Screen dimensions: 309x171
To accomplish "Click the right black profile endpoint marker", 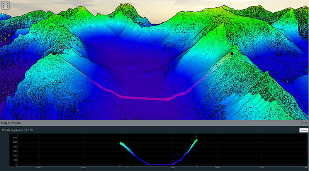I will [232, 54].
